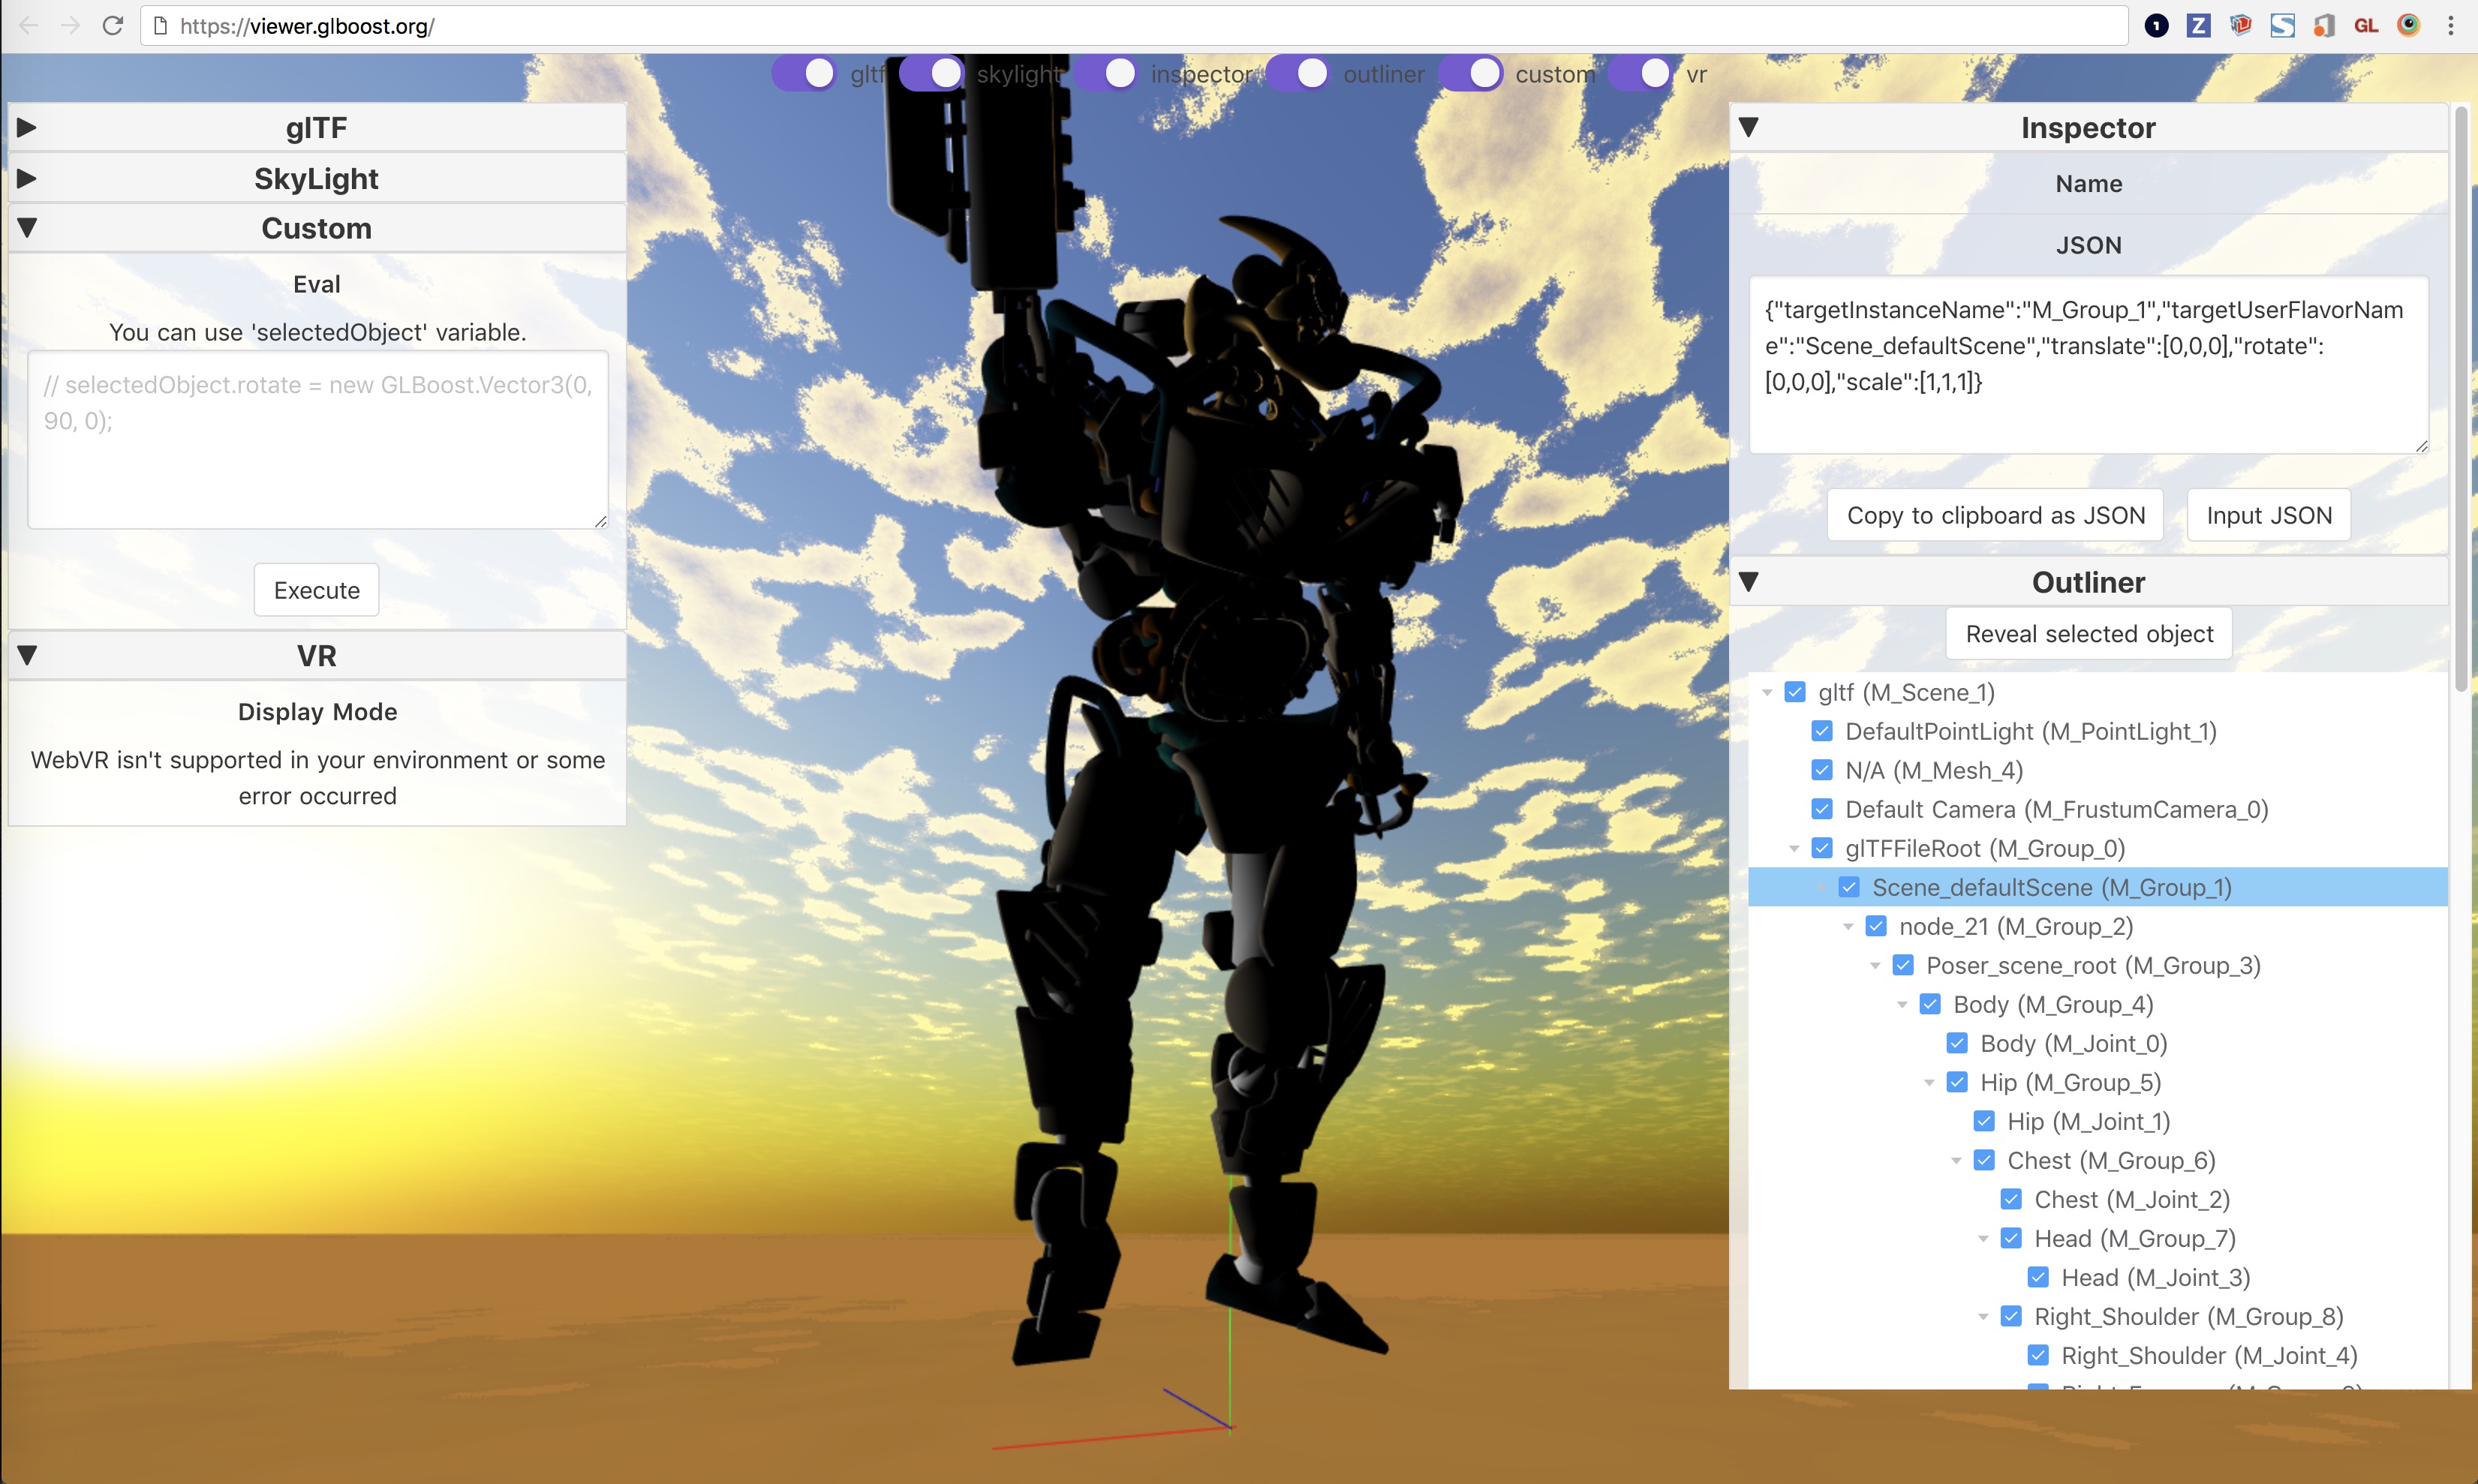Click Reveal selected object button

[2089, 632]
